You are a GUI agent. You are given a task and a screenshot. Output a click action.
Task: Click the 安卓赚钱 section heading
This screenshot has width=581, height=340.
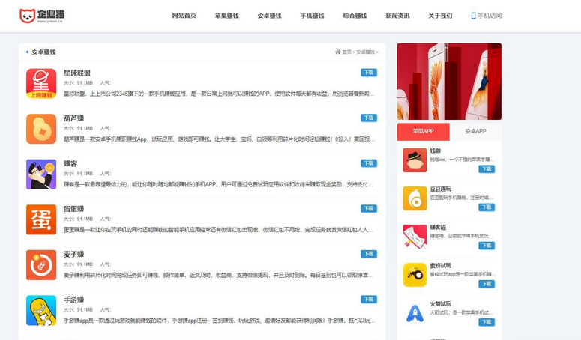click(x=43, y=52)
